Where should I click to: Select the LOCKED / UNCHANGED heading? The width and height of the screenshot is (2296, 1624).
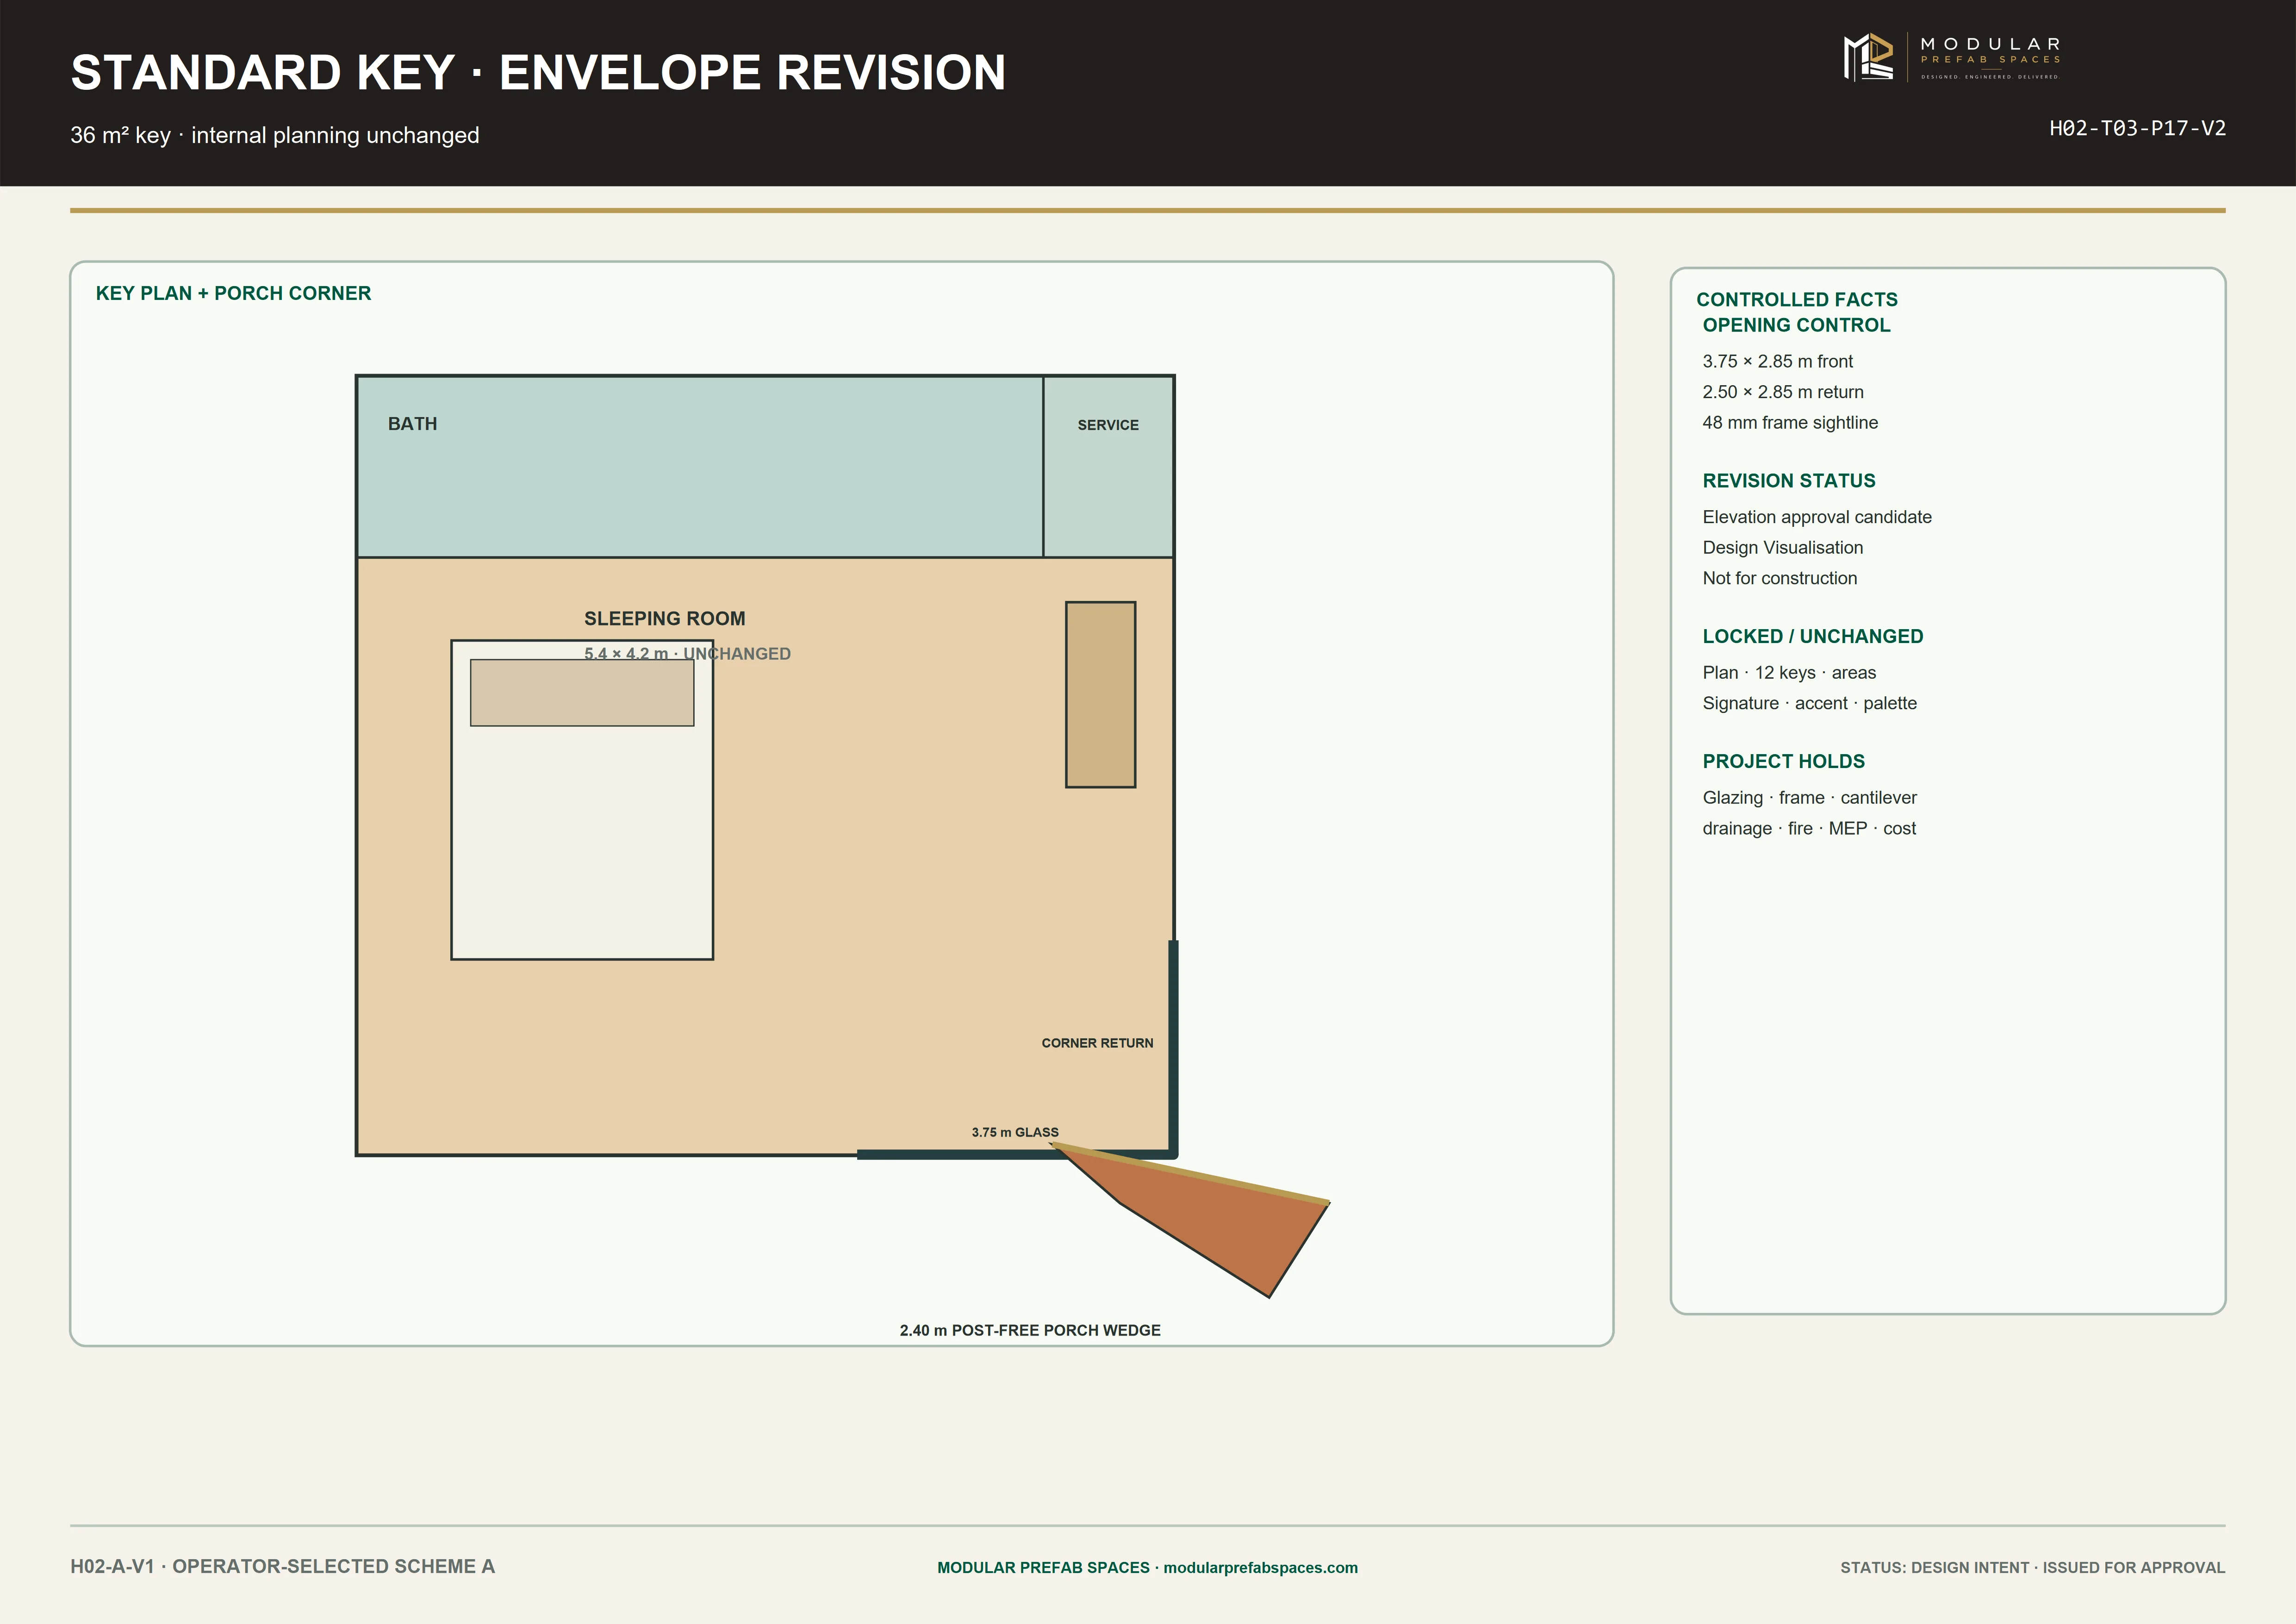1813,637
